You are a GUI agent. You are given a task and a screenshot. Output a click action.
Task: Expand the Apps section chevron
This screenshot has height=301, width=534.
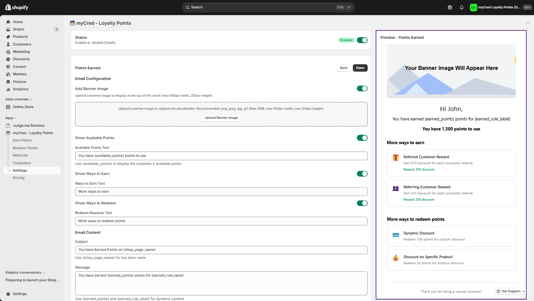[x=16, y=118]
